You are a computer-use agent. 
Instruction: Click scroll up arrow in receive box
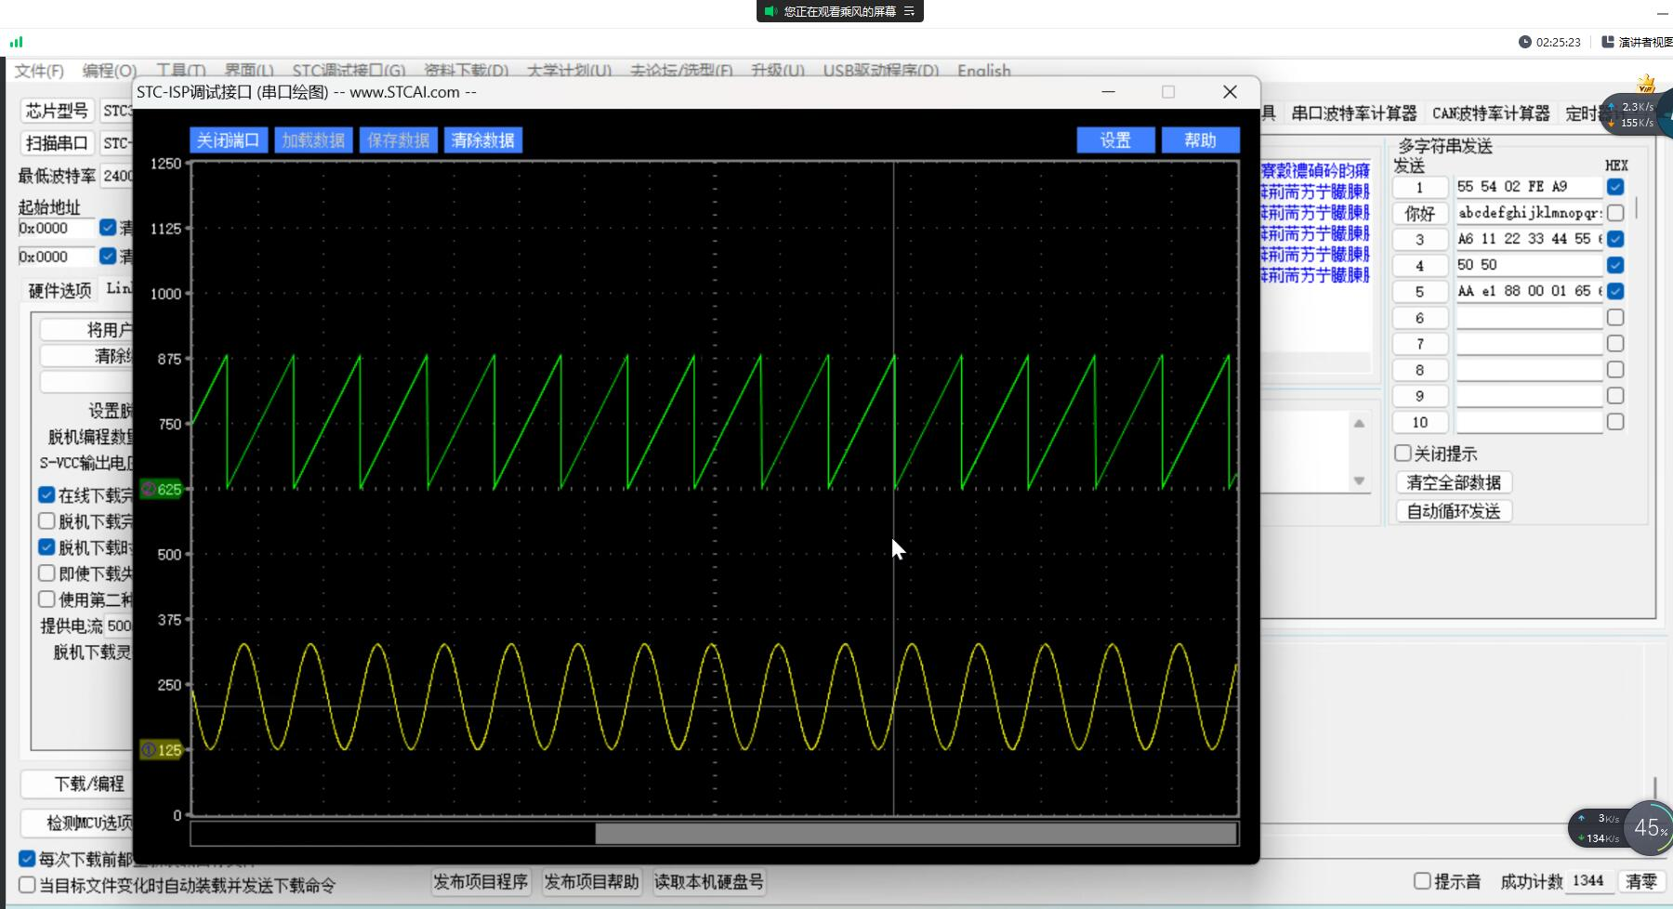point(1359,424)
